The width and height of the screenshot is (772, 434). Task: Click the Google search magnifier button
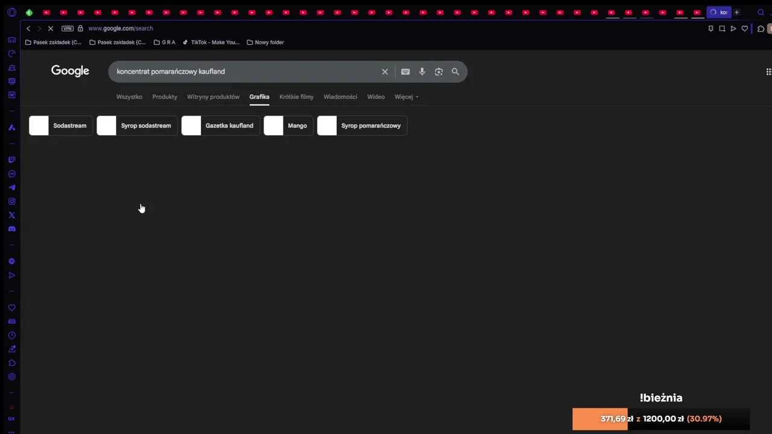[455, 72]
